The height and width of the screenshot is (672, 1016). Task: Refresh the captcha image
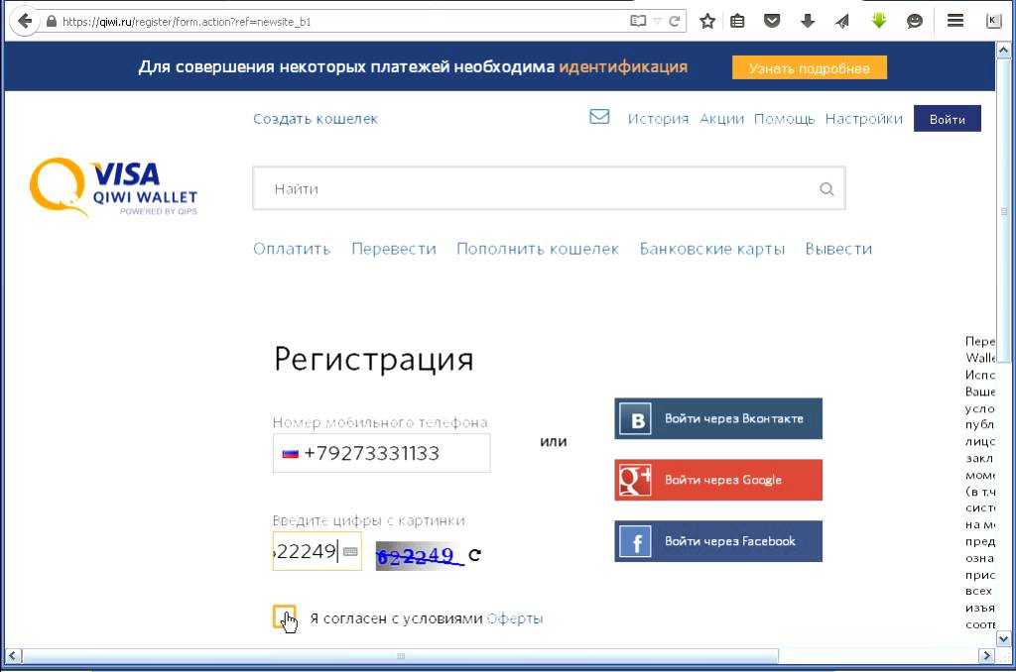[474, 555]
